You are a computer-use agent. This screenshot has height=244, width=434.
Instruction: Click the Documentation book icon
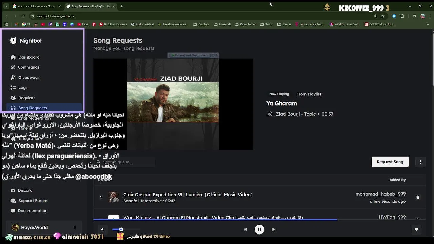click(x=13, y=211)
